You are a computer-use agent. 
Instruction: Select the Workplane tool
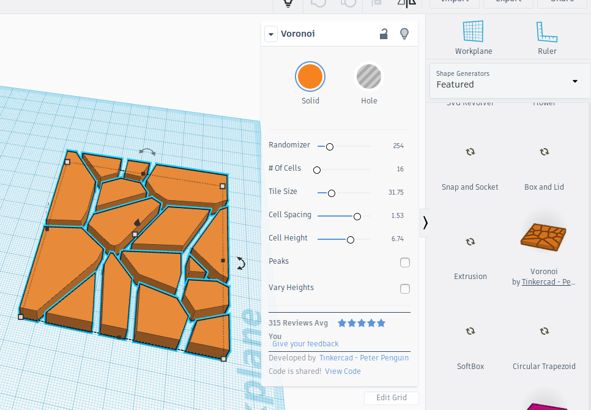click(x=473, y=38)
